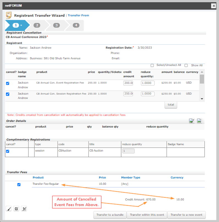
Task: Click the 'CB Auction' title cell
Action: [x=96, y=150]
